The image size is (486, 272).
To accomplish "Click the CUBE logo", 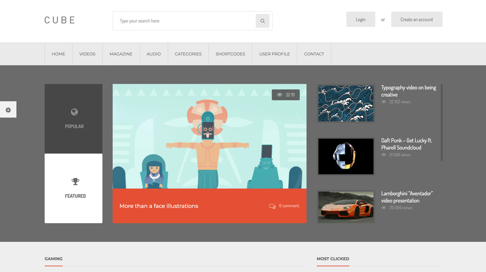I will (x=60, y=20).
